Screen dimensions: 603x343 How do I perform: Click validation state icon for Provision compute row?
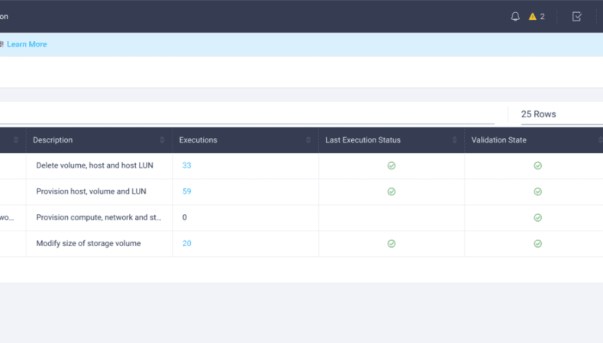pyautogui.click(x=537, y=218)
